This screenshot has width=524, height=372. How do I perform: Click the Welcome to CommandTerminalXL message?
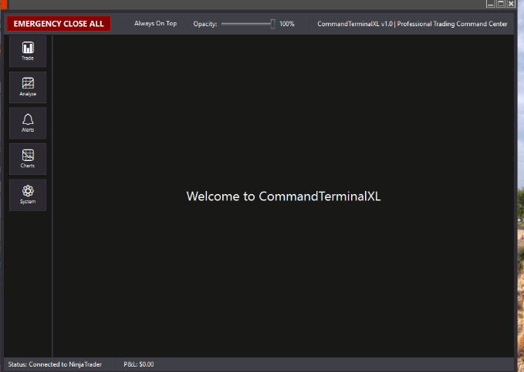coord(283,196)
